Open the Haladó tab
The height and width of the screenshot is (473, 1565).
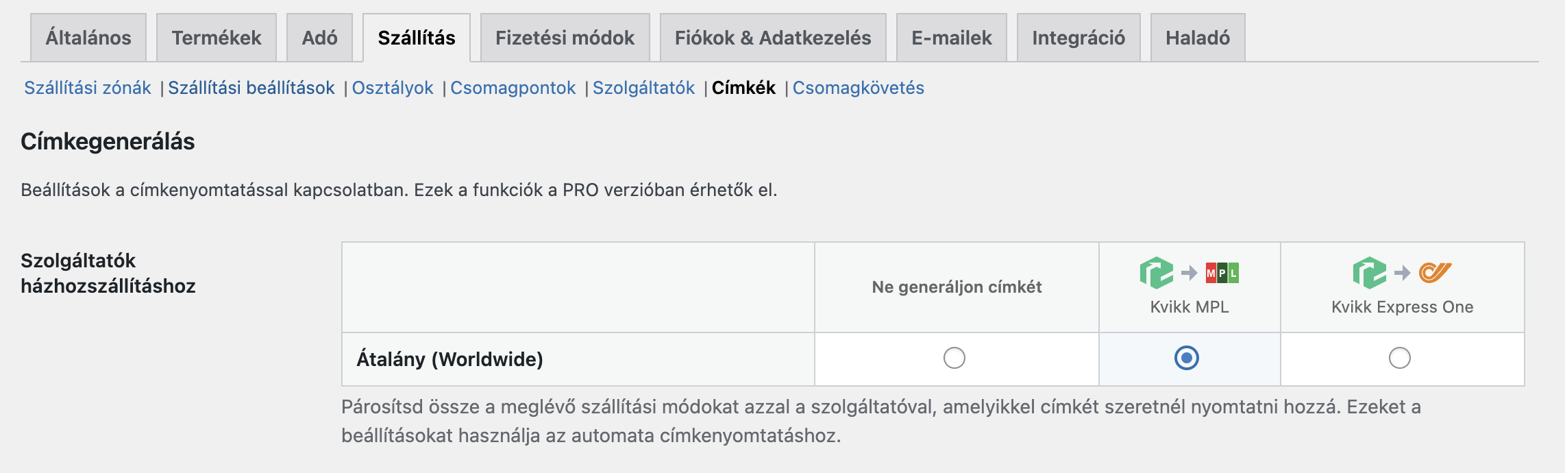pos(1198,38)
